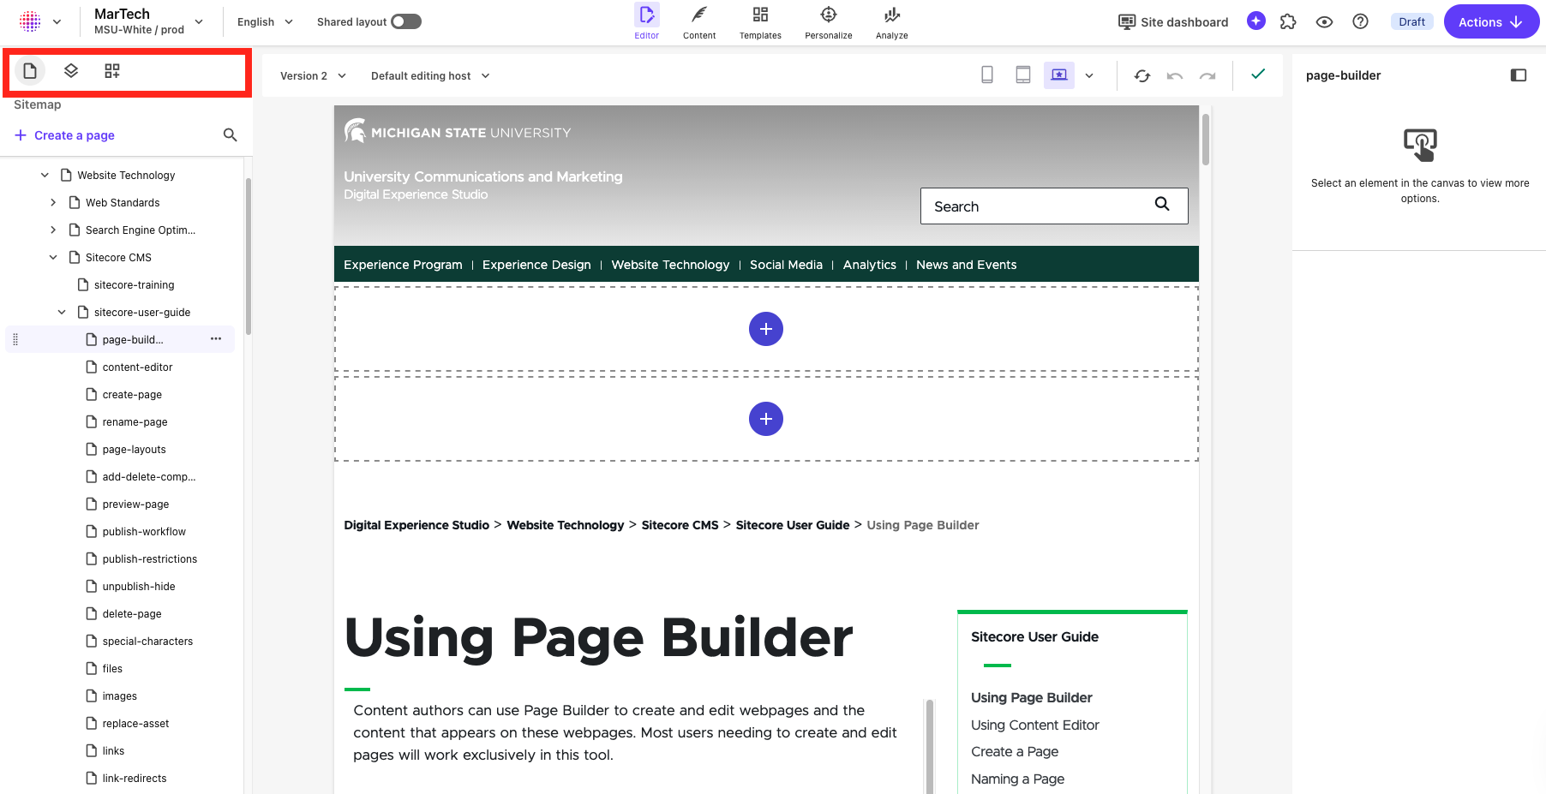The width and height of the screenshot is (1546, 794).
Task: Expand the Search Engine Optim... node
Action: 53,230
